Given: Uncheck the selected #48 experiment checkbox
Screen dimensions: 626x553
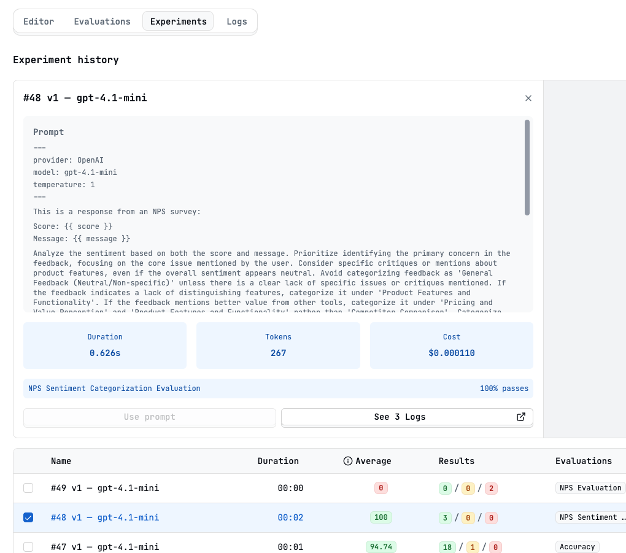Looking at the screenshot, I should tap(28, 517).
